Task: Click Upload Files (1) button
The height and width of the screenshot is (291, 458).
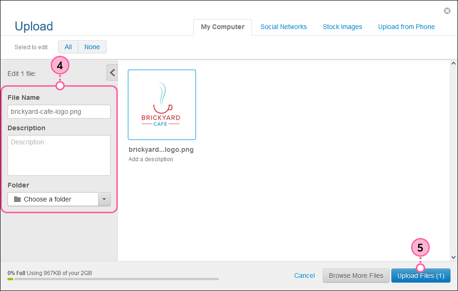Action: (x=420, y=276)
